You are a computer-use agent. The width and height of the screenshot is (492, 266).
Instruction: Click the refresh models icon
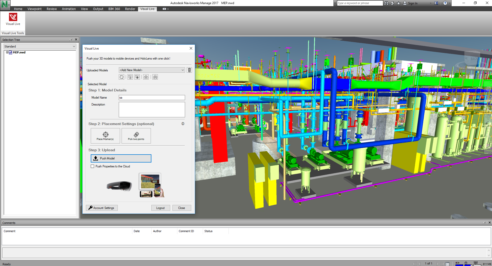click(x=122, y=77)
